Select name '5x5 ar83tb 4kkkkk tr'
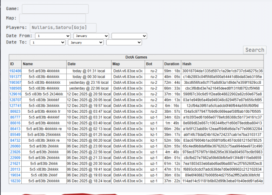The width and height of the screenshot is (272, 195). 44,111
